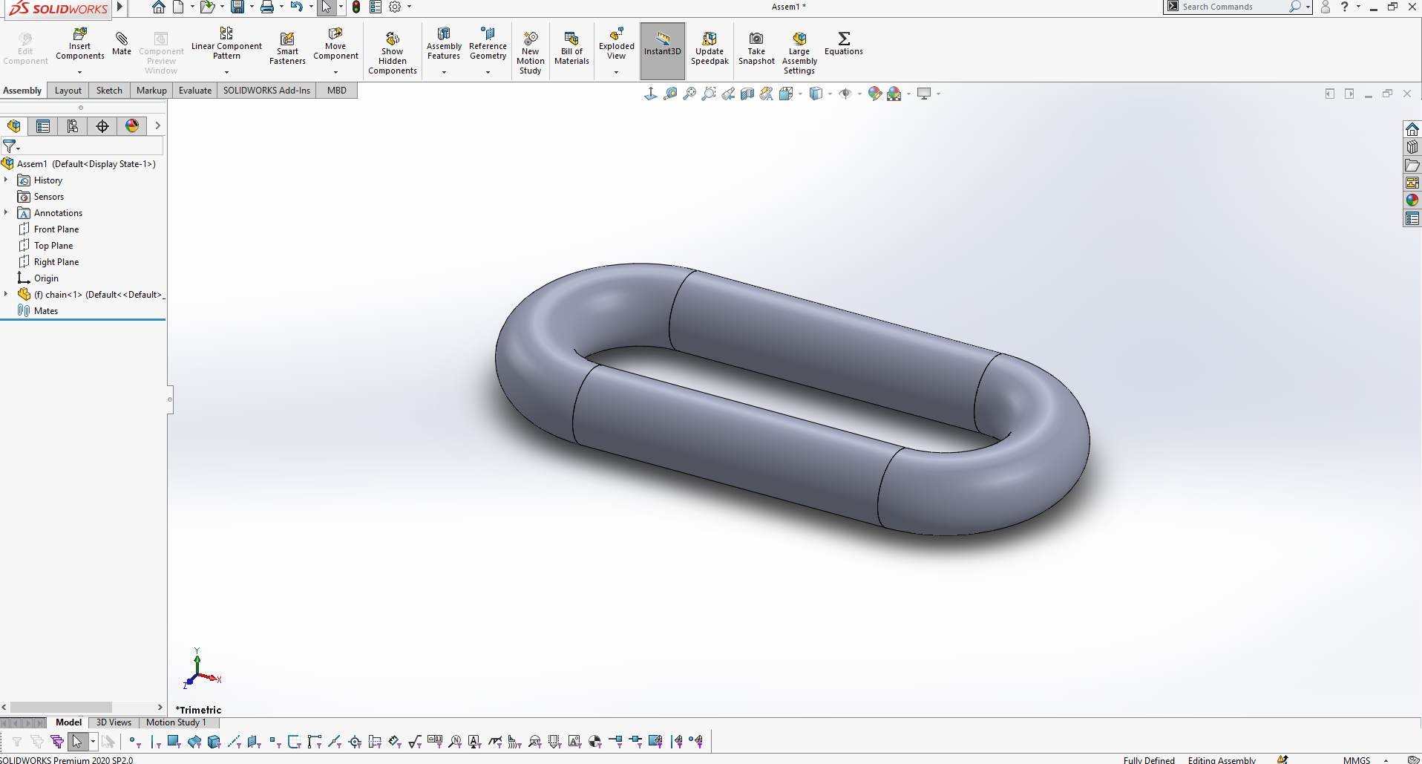Open Assembly Features
This screenshot has width=1422, height=764.
444,43
